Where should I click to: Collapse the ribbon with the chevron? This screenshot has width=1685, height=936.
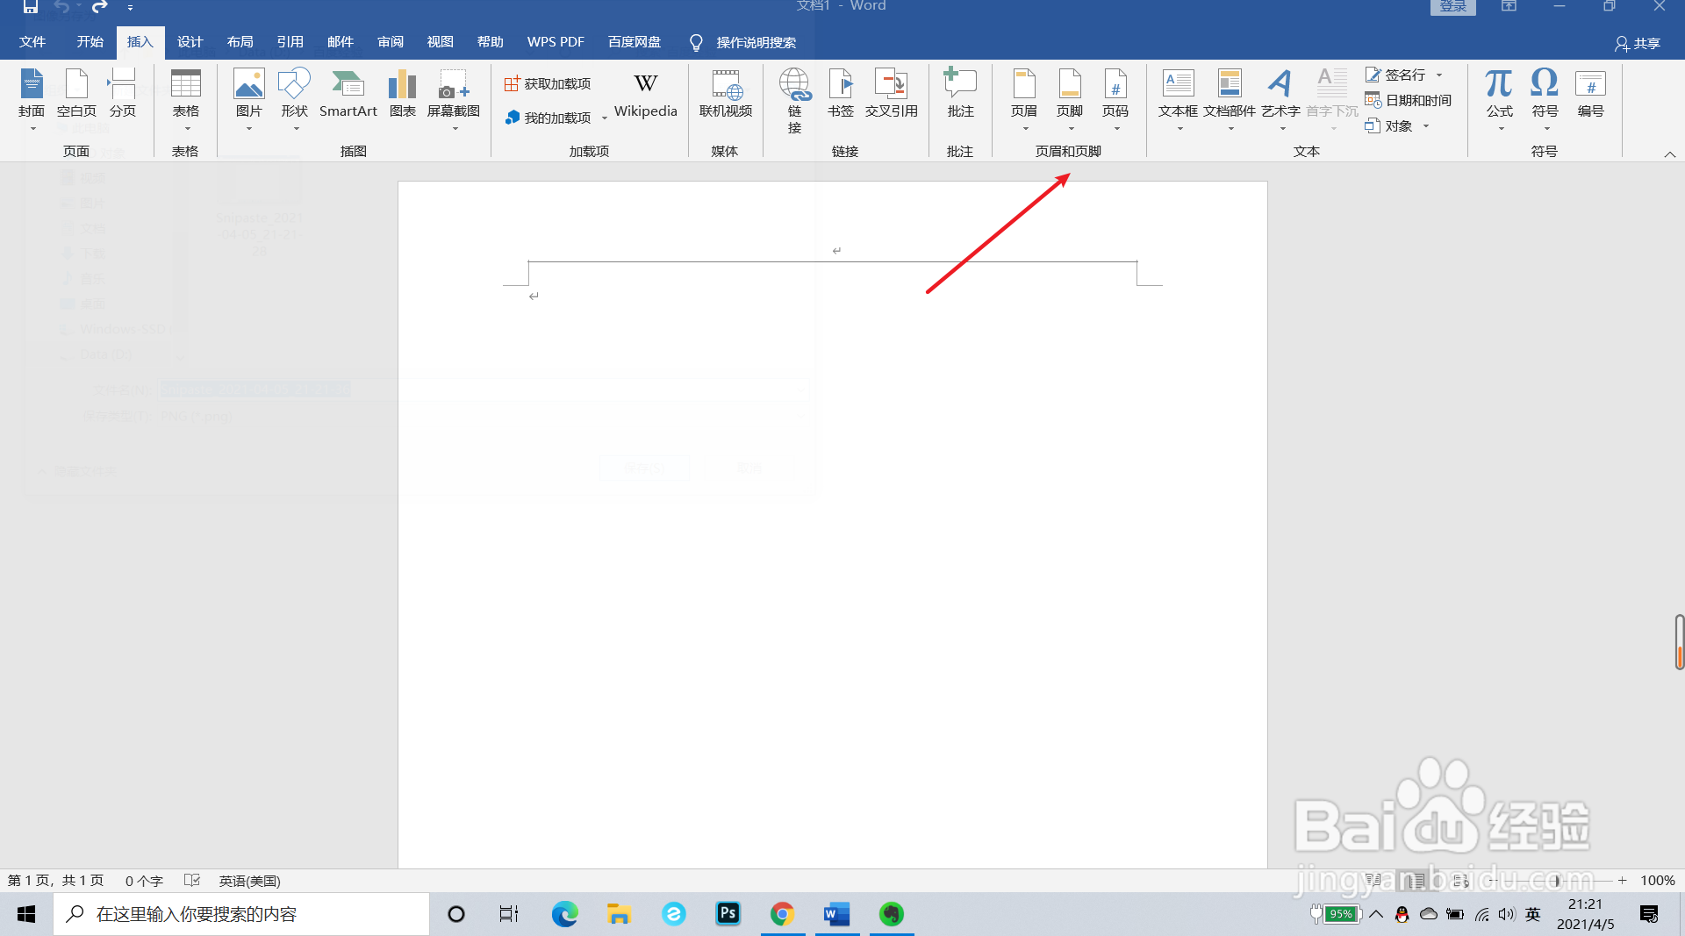1669,154
